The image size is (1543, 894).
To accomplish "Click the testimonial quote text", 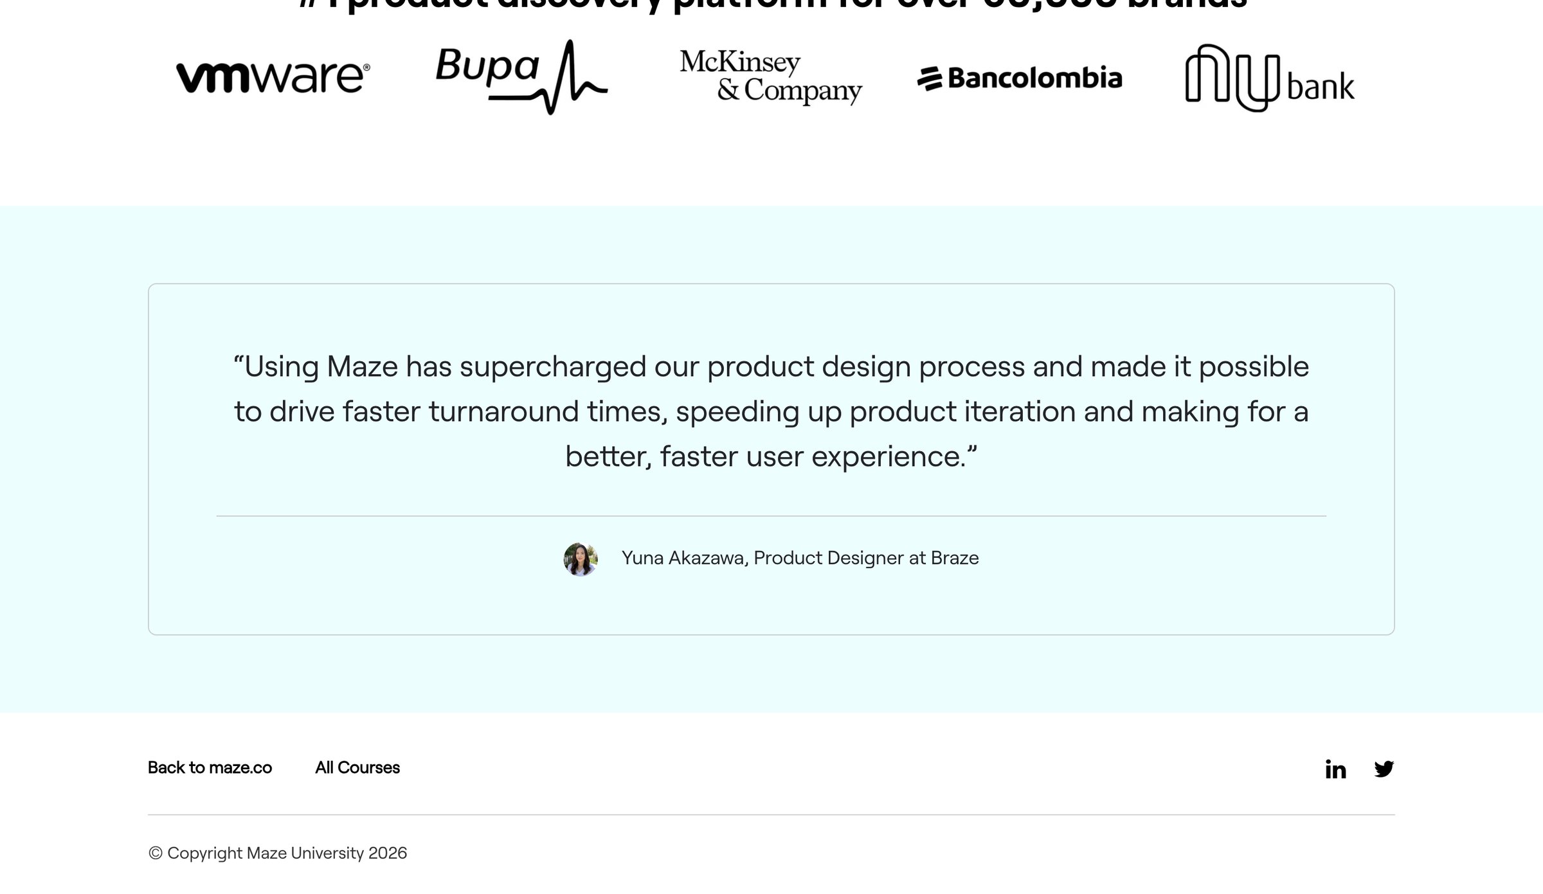I will [771, 411].
